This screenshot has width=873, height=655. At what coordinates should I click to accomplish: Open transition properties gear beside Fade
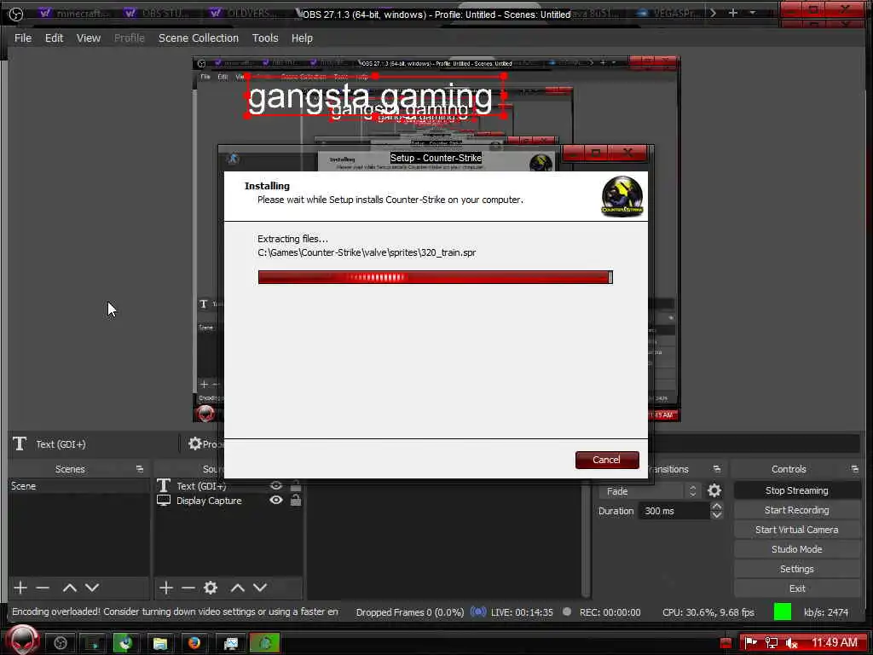click(x=714, y=490)
